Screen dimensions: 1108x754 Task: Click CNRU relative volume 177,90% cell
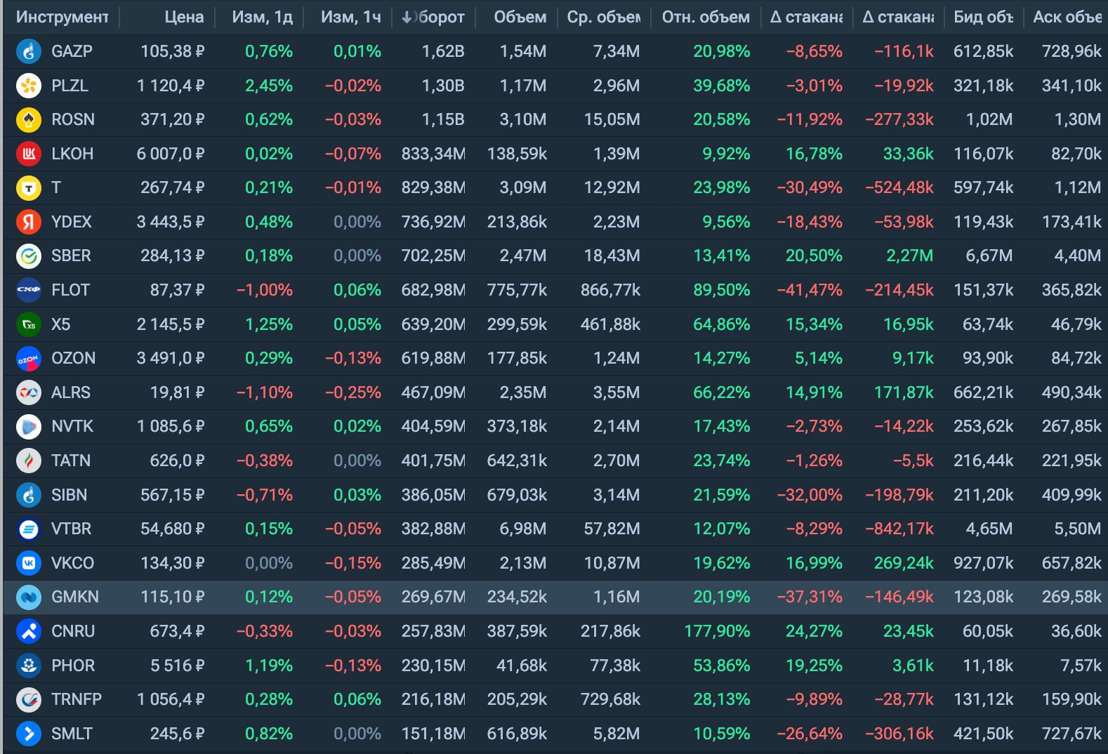coord(717,631)
